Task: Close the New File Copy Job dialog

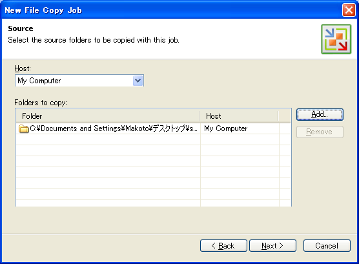Action: click(x=349, y=10)
